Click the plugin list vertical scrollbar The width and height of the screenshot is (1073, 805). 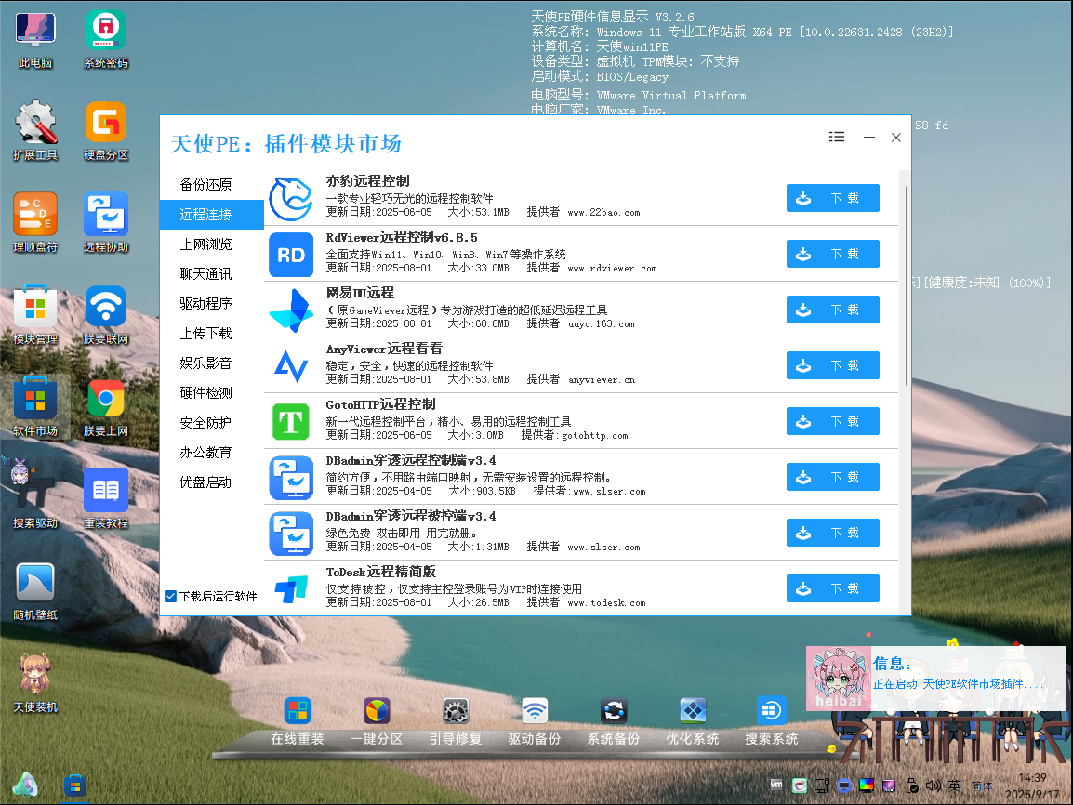[x=907, y=285]
